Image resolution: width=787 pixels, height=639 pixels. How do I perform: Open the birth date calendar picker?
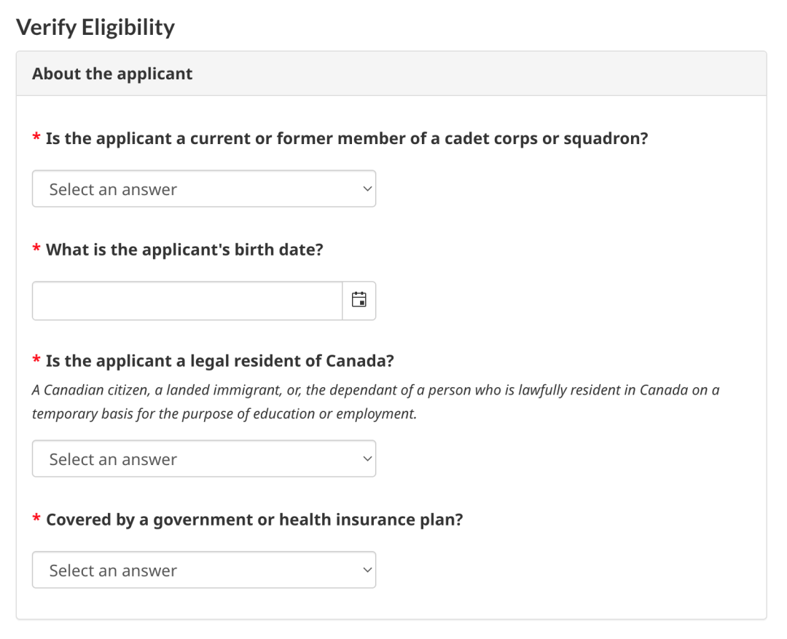pos(359,301)
